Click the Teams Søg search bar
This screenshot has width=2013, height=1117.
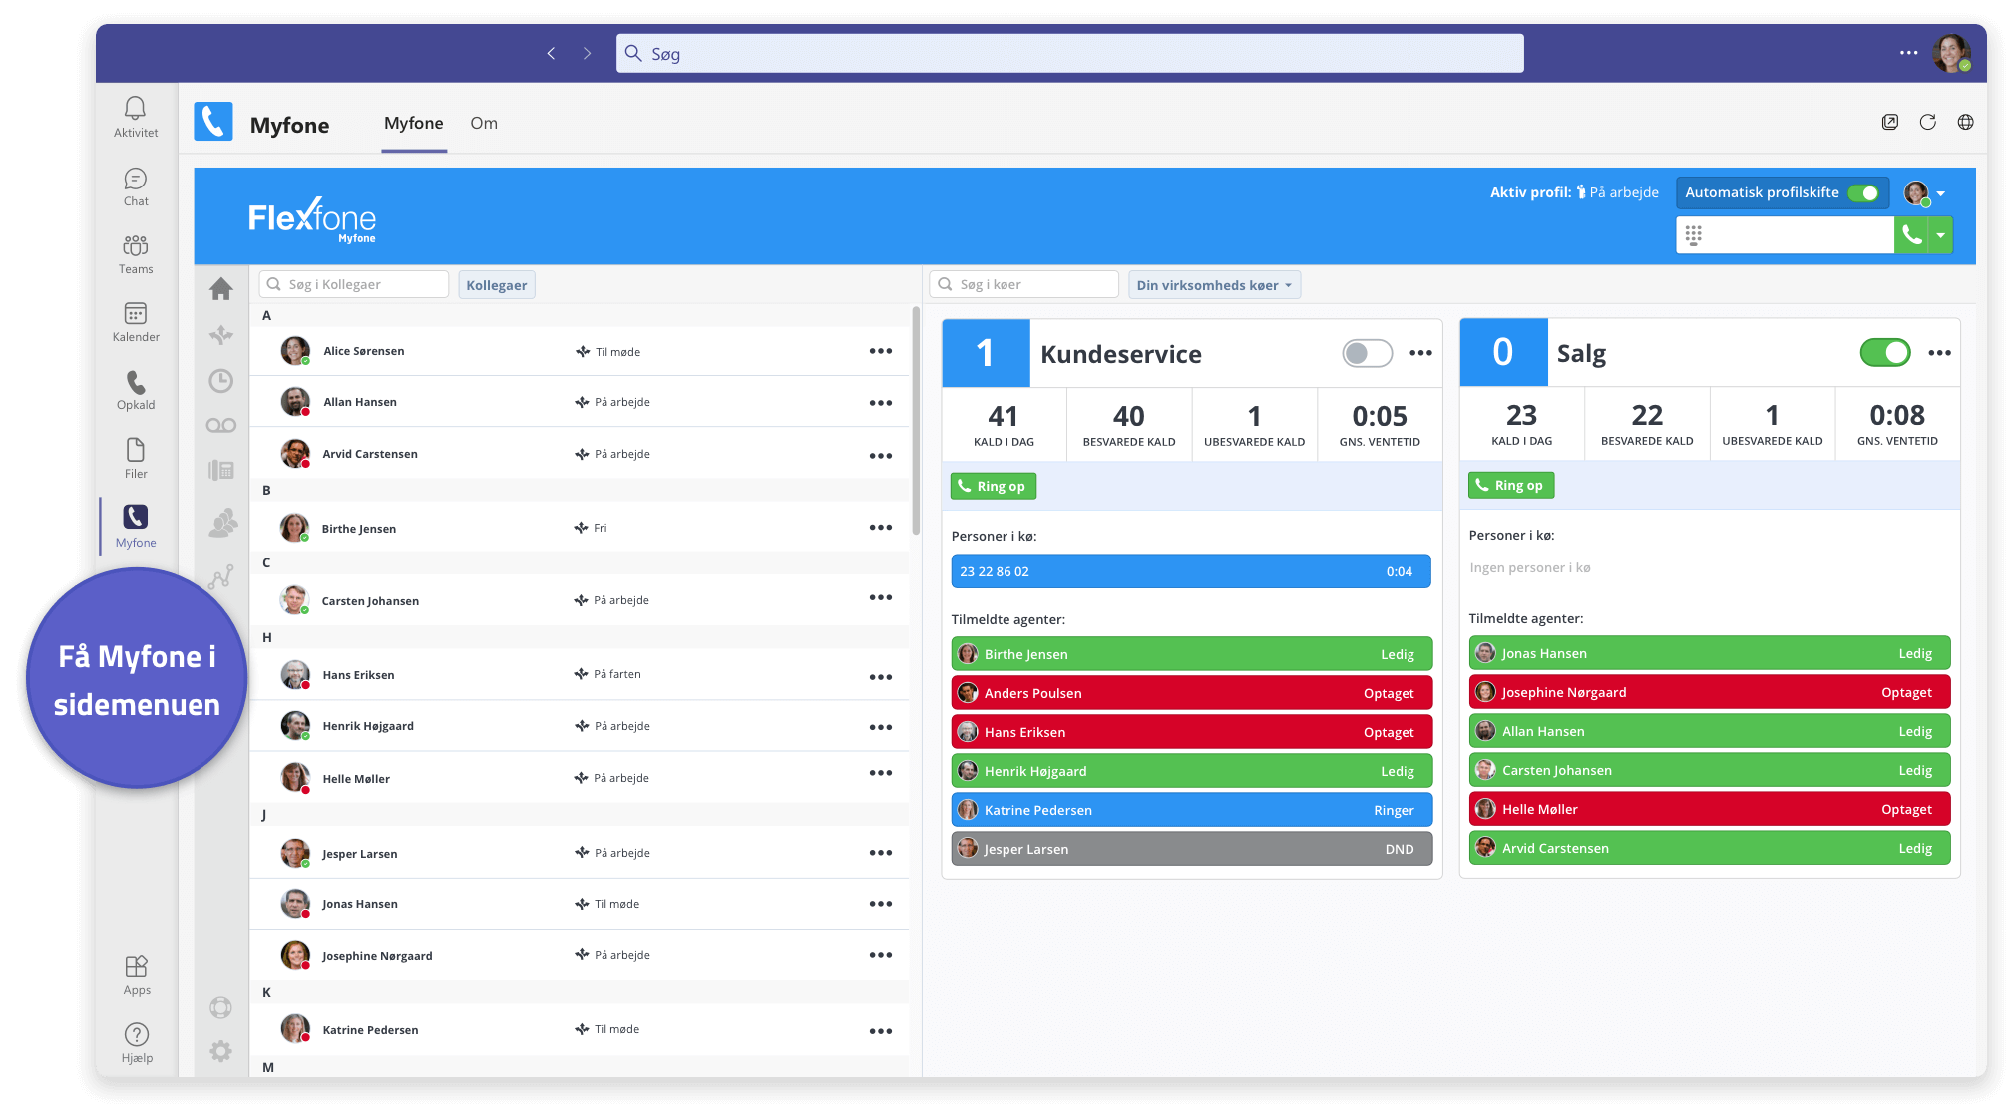point(1069,53)
